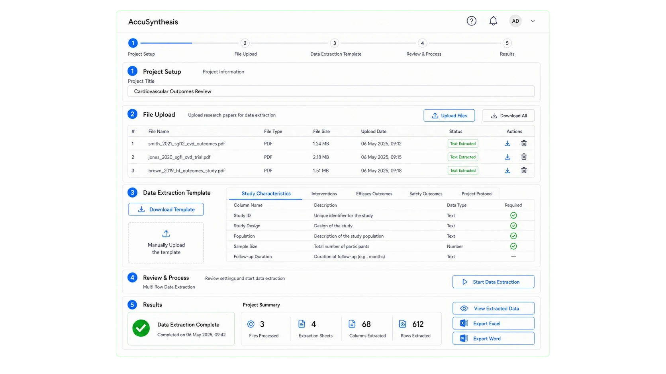Toggle required check for Study ID
666x374 pixels.
coord(513,215)
